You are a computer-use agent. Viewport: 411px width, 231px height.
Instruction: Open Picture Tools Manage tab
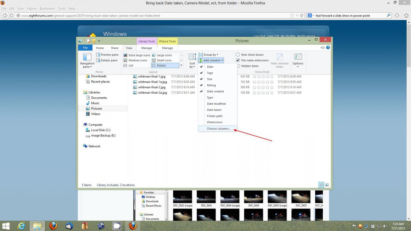point(167,48)
